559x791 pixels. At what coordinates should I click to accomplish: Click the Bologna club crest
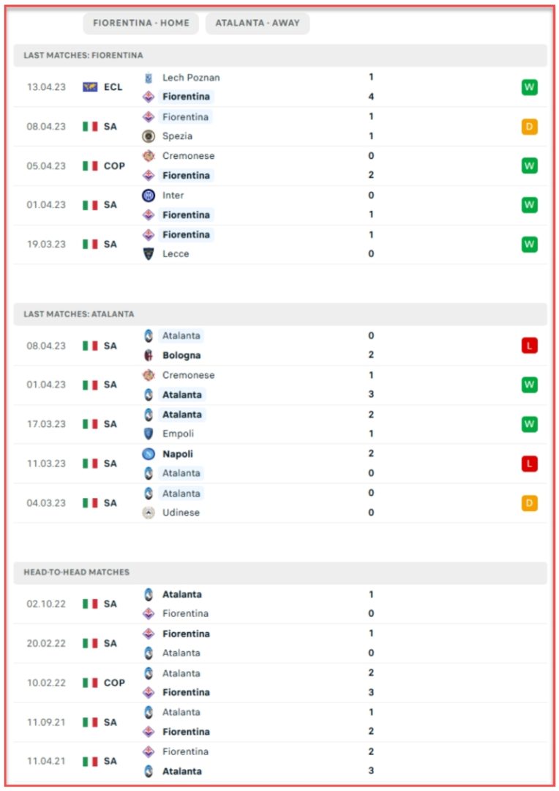(149, 355)
